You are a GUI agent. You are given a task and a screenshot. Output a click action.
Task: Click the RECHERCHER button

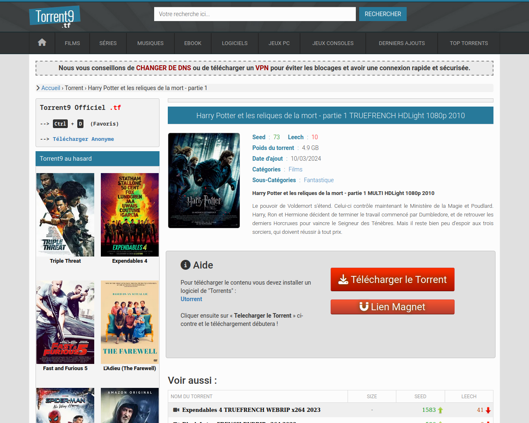[383, 14]
